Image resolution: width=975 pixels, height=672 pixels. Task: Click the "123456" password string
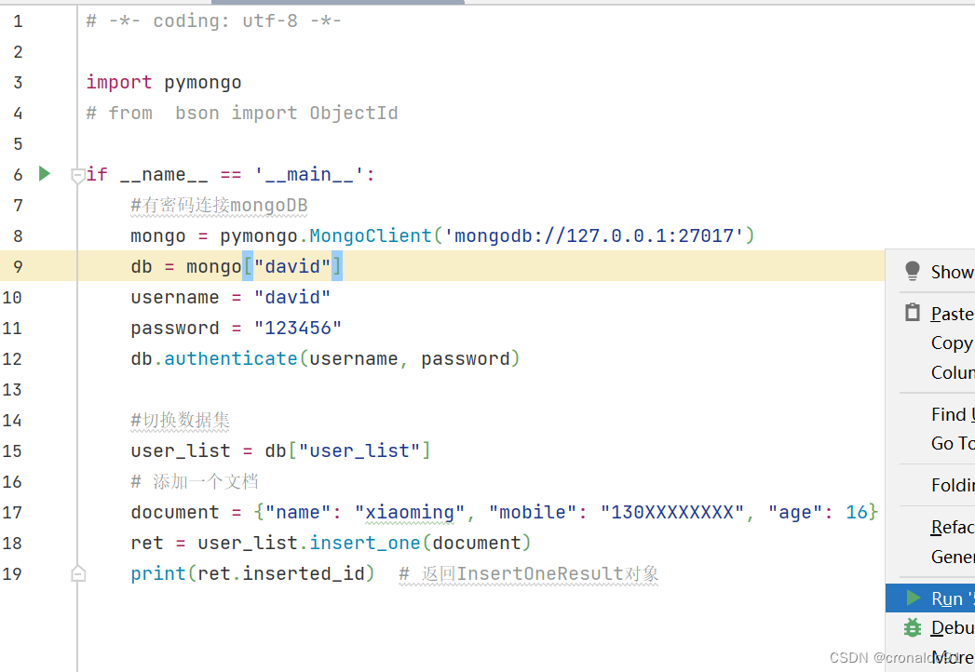tap(298, 328)
